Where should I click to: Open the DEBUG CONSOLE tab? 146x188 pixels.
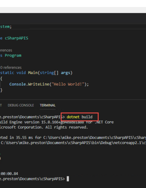21,105
